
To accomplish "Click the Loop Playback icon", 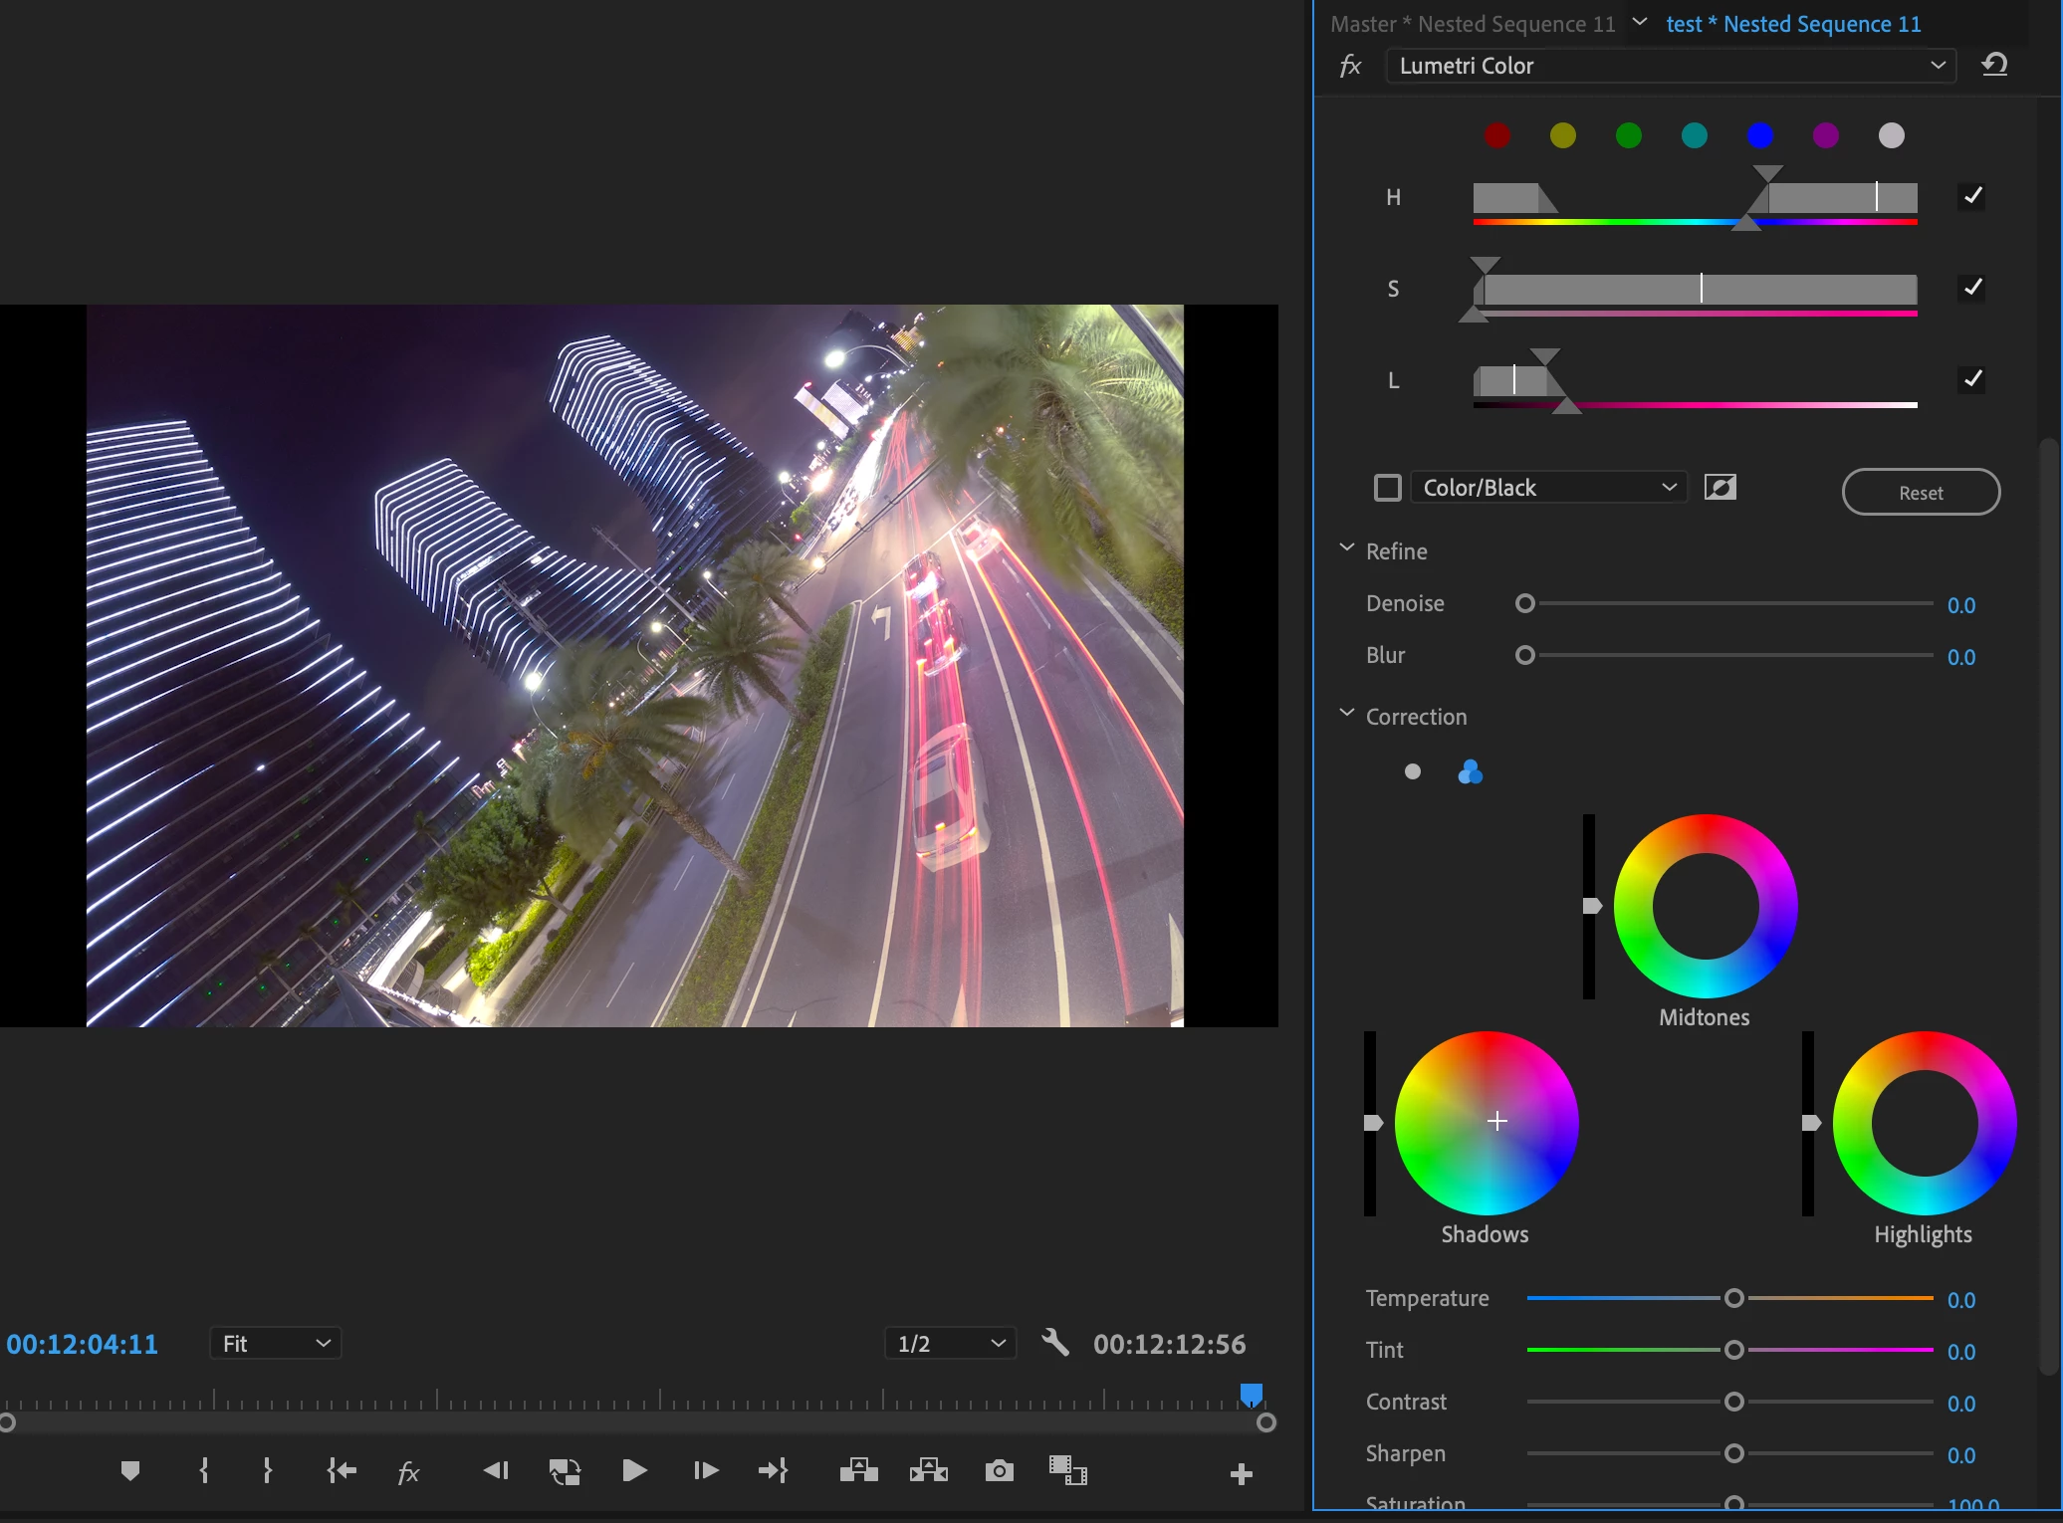I will tap(565, 1470).
